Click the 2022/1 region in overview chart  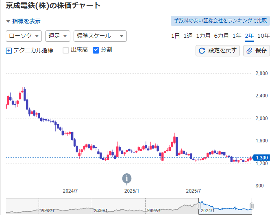click(154, 211)
